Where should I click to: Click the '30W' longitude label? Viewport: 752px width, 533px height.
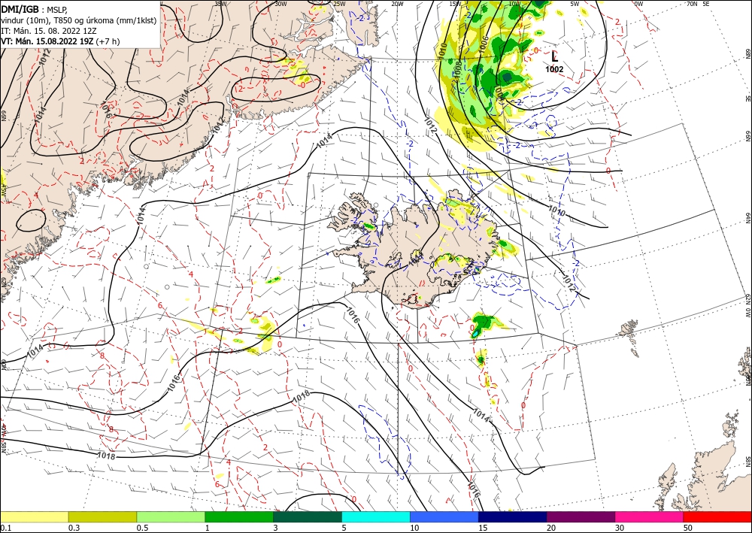(x=280, y=3)
